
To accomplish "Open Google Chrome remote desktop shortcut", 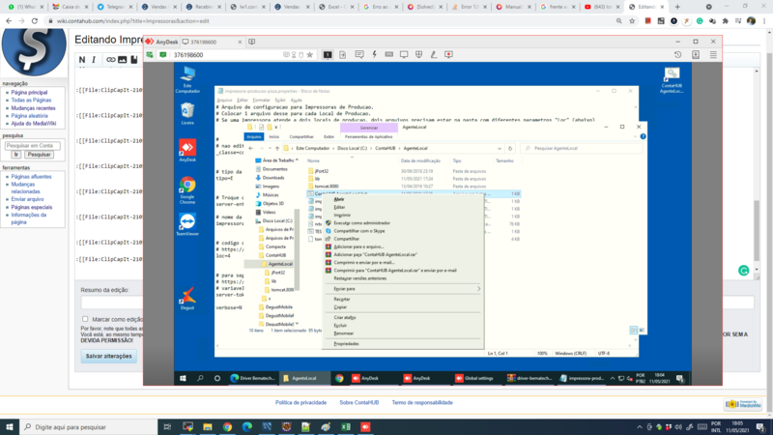I will click(187, 190).
